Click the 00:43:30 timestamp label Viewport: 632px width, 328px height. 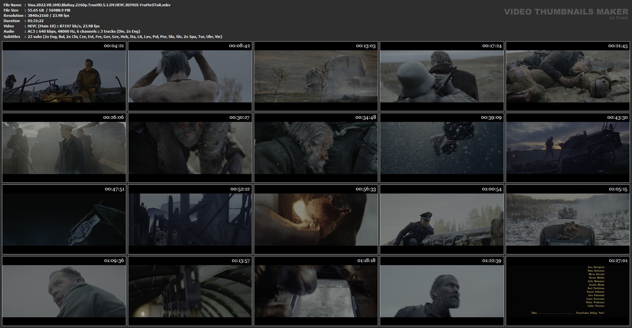coord(617,117)
